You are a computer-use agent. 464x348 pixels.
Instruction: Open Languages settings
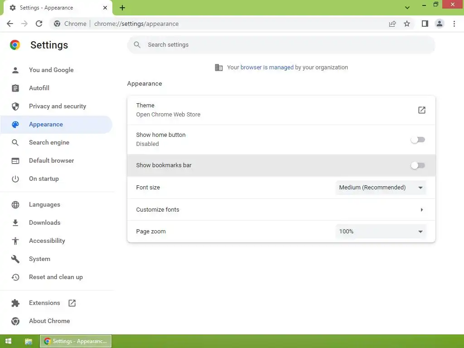click(x=44, y=205)
